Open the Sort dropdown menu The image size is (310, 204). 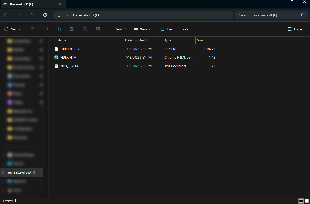pos(118,29)
